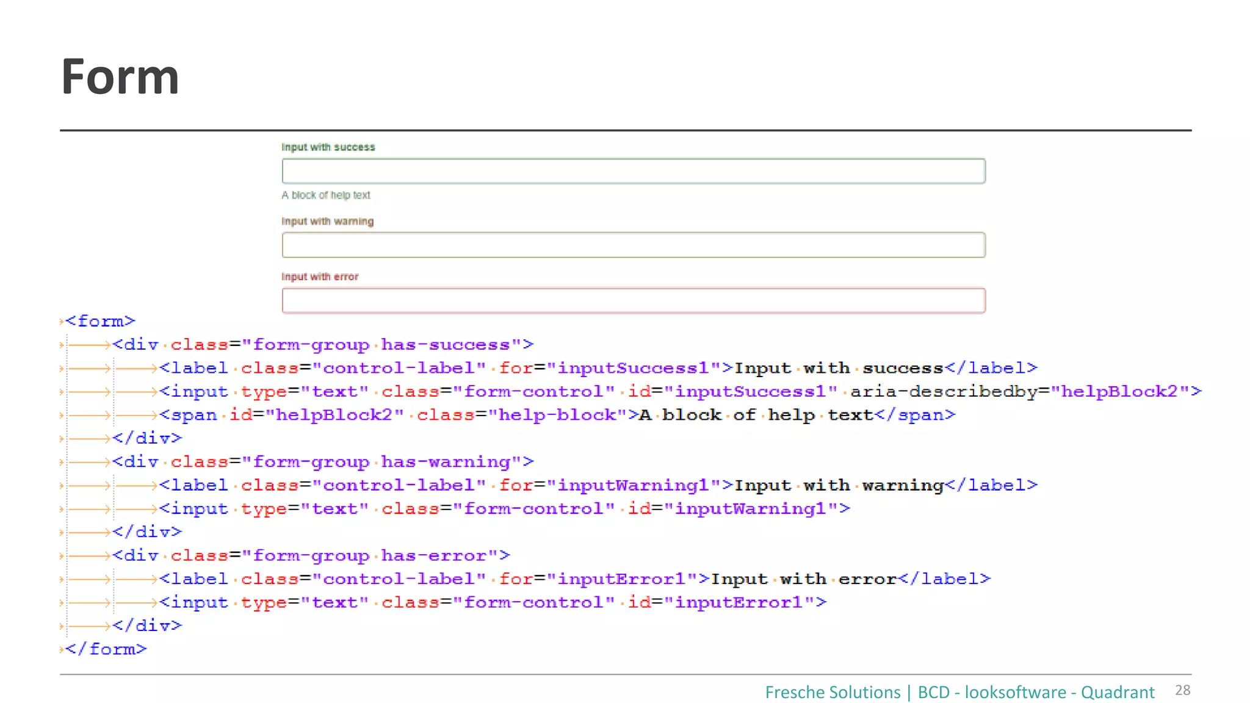Viewport: 1250px width, 703px height.
Task: Click the Input with warning text field
Action: click(x=633, y=245)
